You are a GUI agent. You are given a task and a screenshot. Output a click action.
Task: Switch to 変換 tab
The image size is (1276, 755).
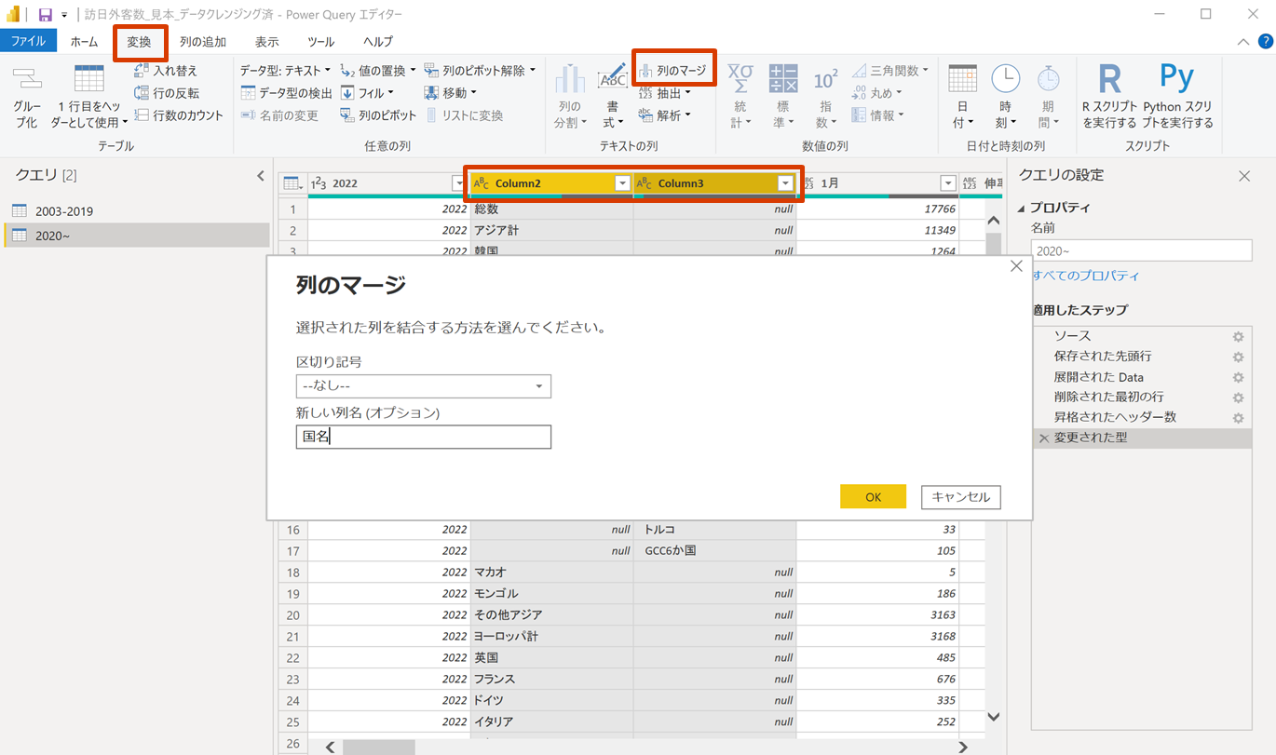(x=139, y=42)
